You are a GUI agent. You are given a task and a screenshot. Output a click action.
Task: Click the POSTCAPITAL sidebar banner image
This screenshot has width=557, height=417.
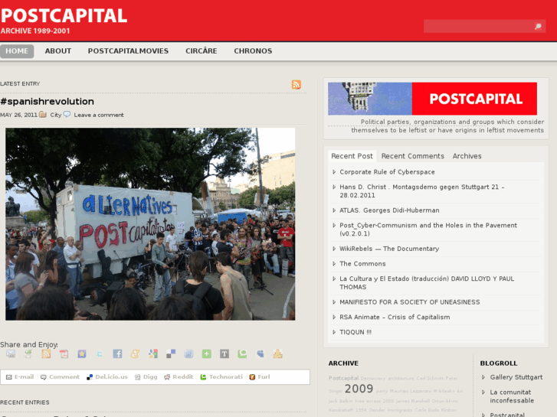point(432,99)
